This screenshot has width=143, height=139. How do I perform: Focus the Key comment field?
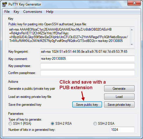(88, 59)
